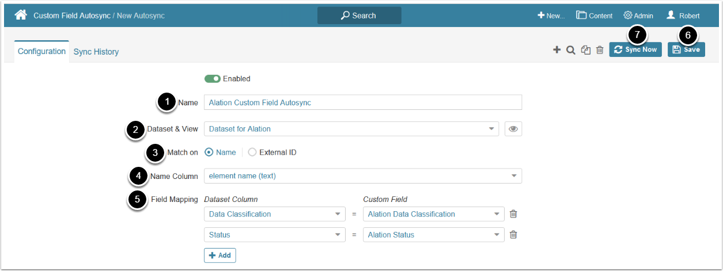Select External ID radio option

(x=252, y=152)
